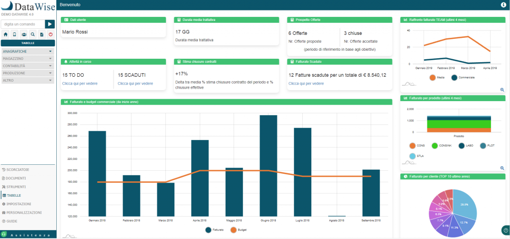510x239 pixels.
Task: Focus the digita un comando field
Action: 23,24
